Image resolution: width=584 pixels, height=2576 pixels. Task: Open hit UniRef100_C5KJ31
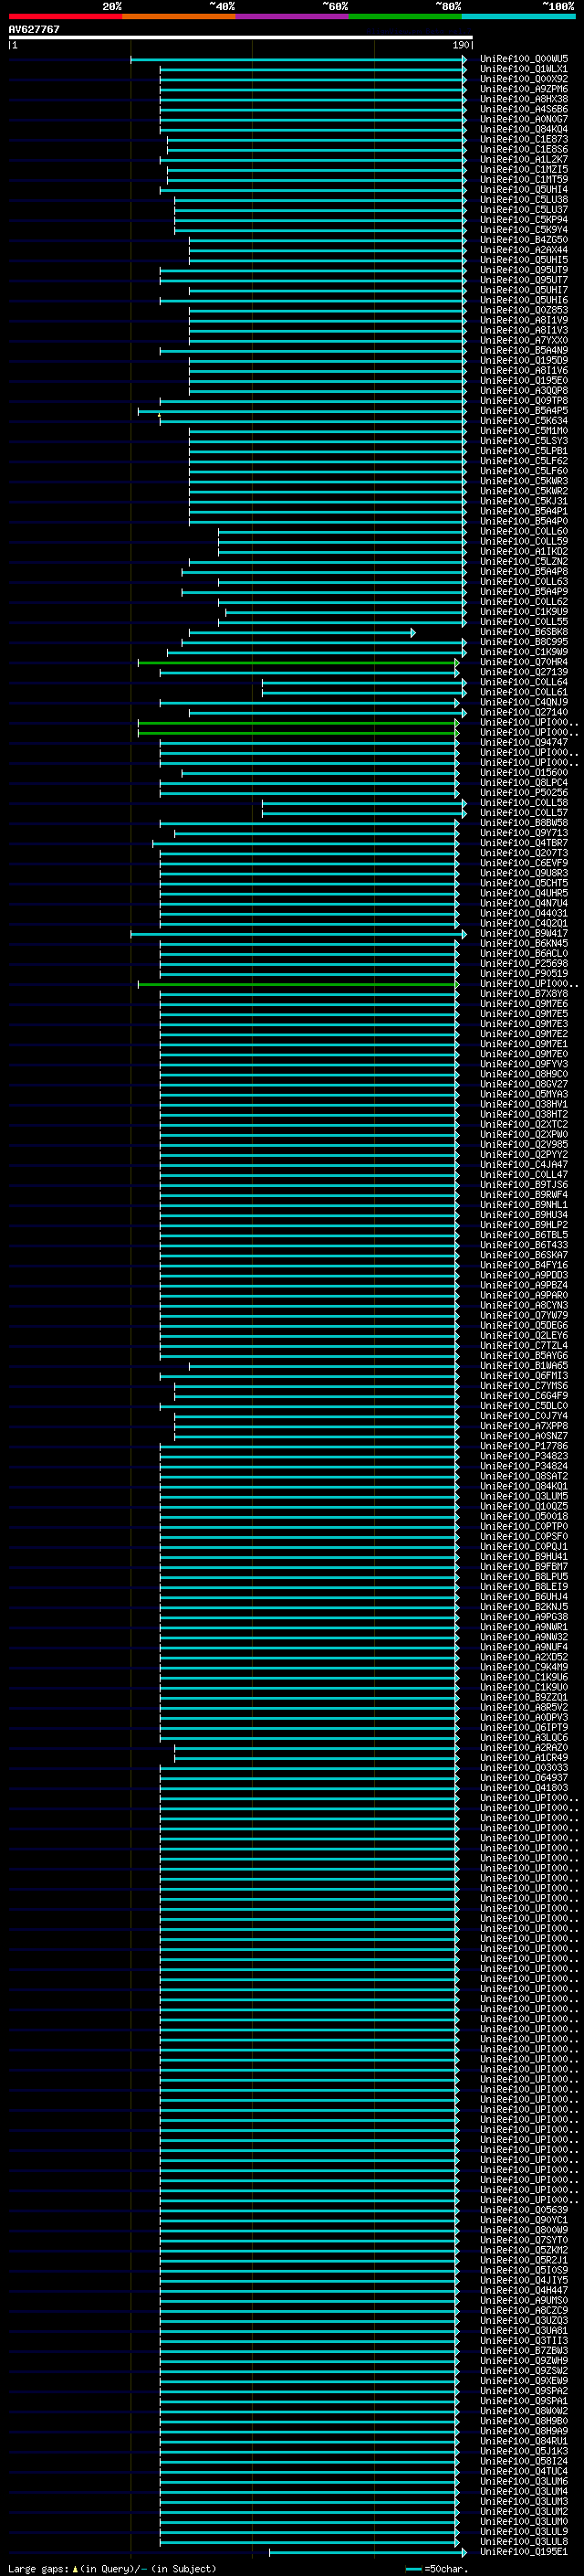[x=524, y=501]
